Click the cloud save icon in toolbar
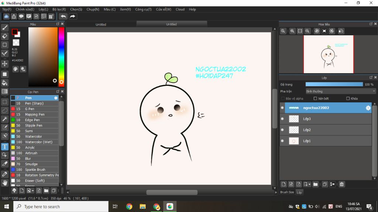 (x=6, y=16)
